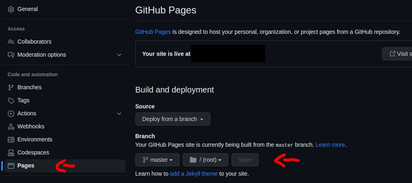Open the Deploy from a branch dropdown

click(x=173, y=119)
